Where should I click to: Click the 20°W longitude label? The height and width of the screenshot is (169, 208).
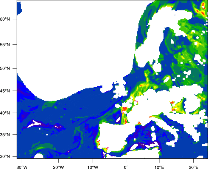[58, 167]
